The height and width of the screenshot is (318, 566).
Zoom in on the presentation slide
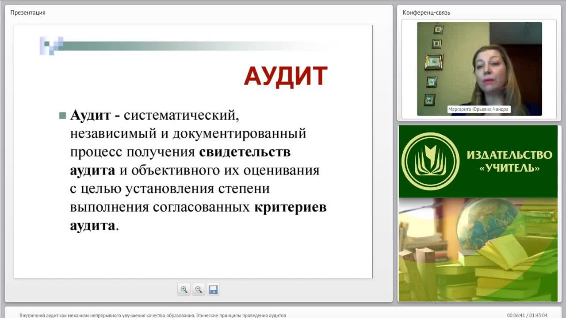(x=184, y=290)
